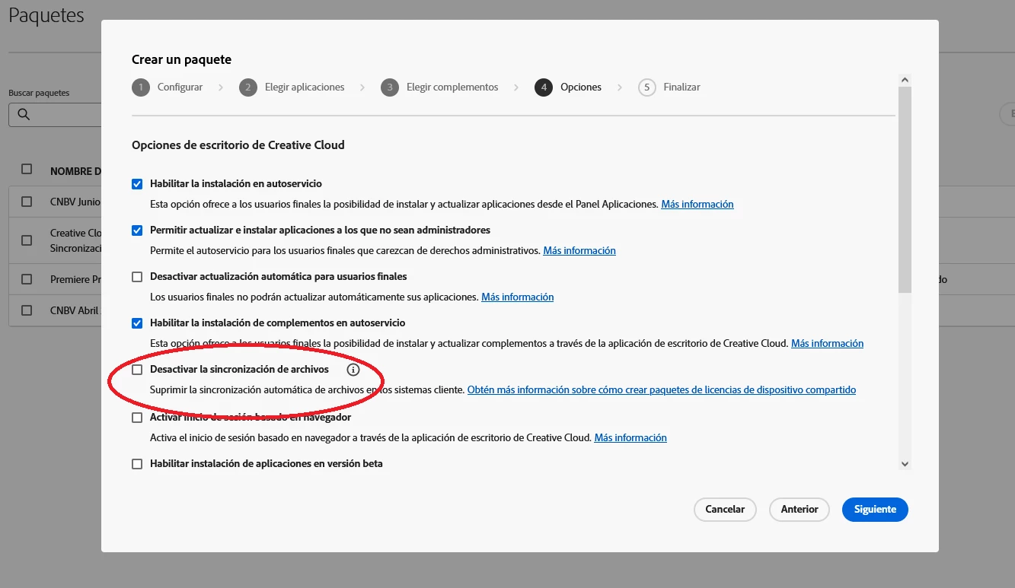Select the Creative Cloud package row checkbox
This screenshot has width=1015, height=588.
(x=27, y=240)
